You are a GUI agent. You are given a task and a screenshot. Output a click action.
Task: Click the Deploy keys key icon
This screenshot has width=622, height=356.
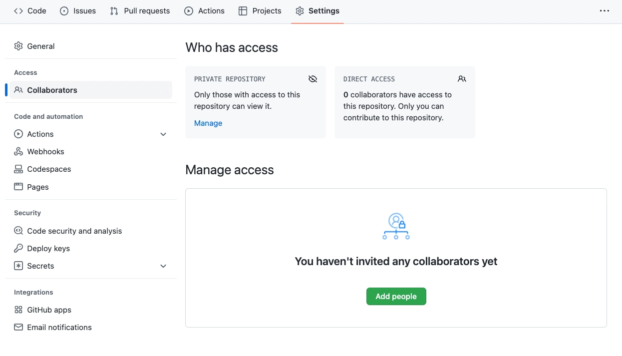point(18,248)
